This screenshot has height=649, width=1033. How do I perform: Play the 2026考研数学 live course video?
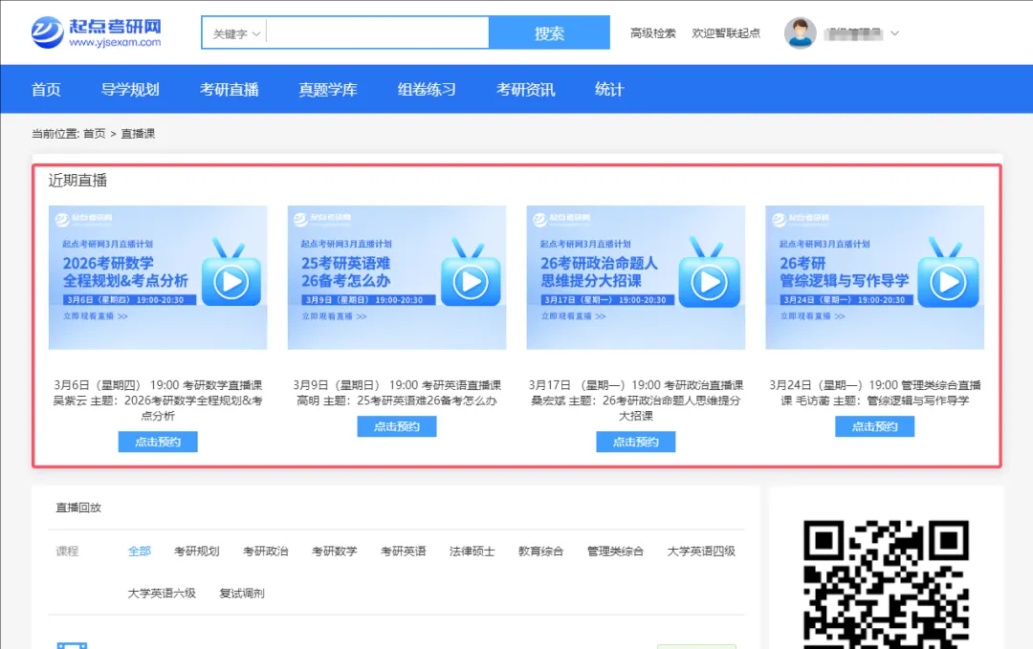231,281
